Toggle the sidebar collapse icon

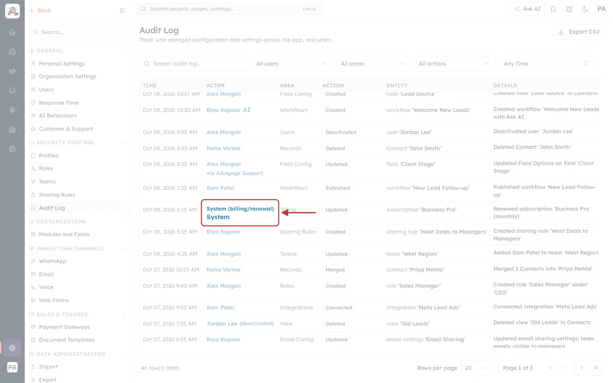click(122, 11)
